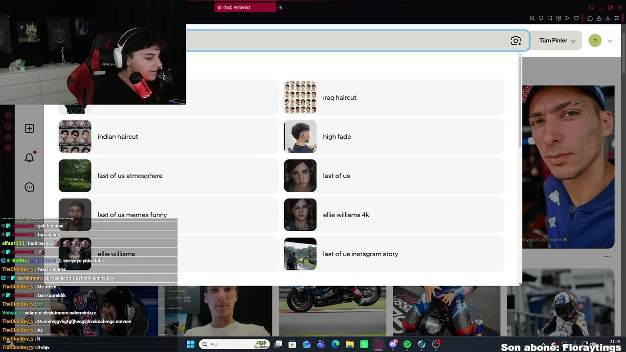Select the 'iraq haircut' suggestion

tap(394, 97)
